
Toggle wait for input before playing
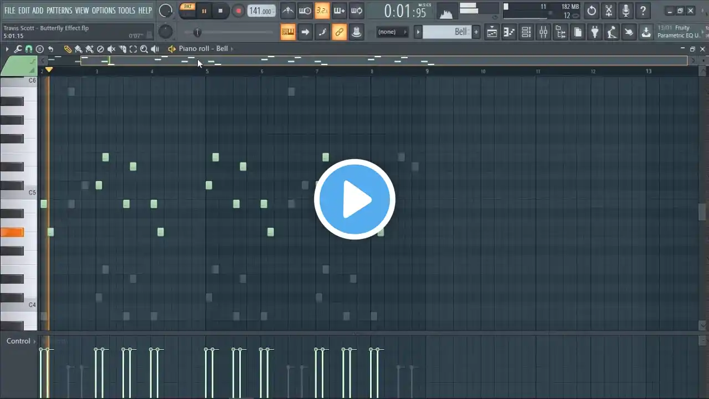(x=305, y=11)
